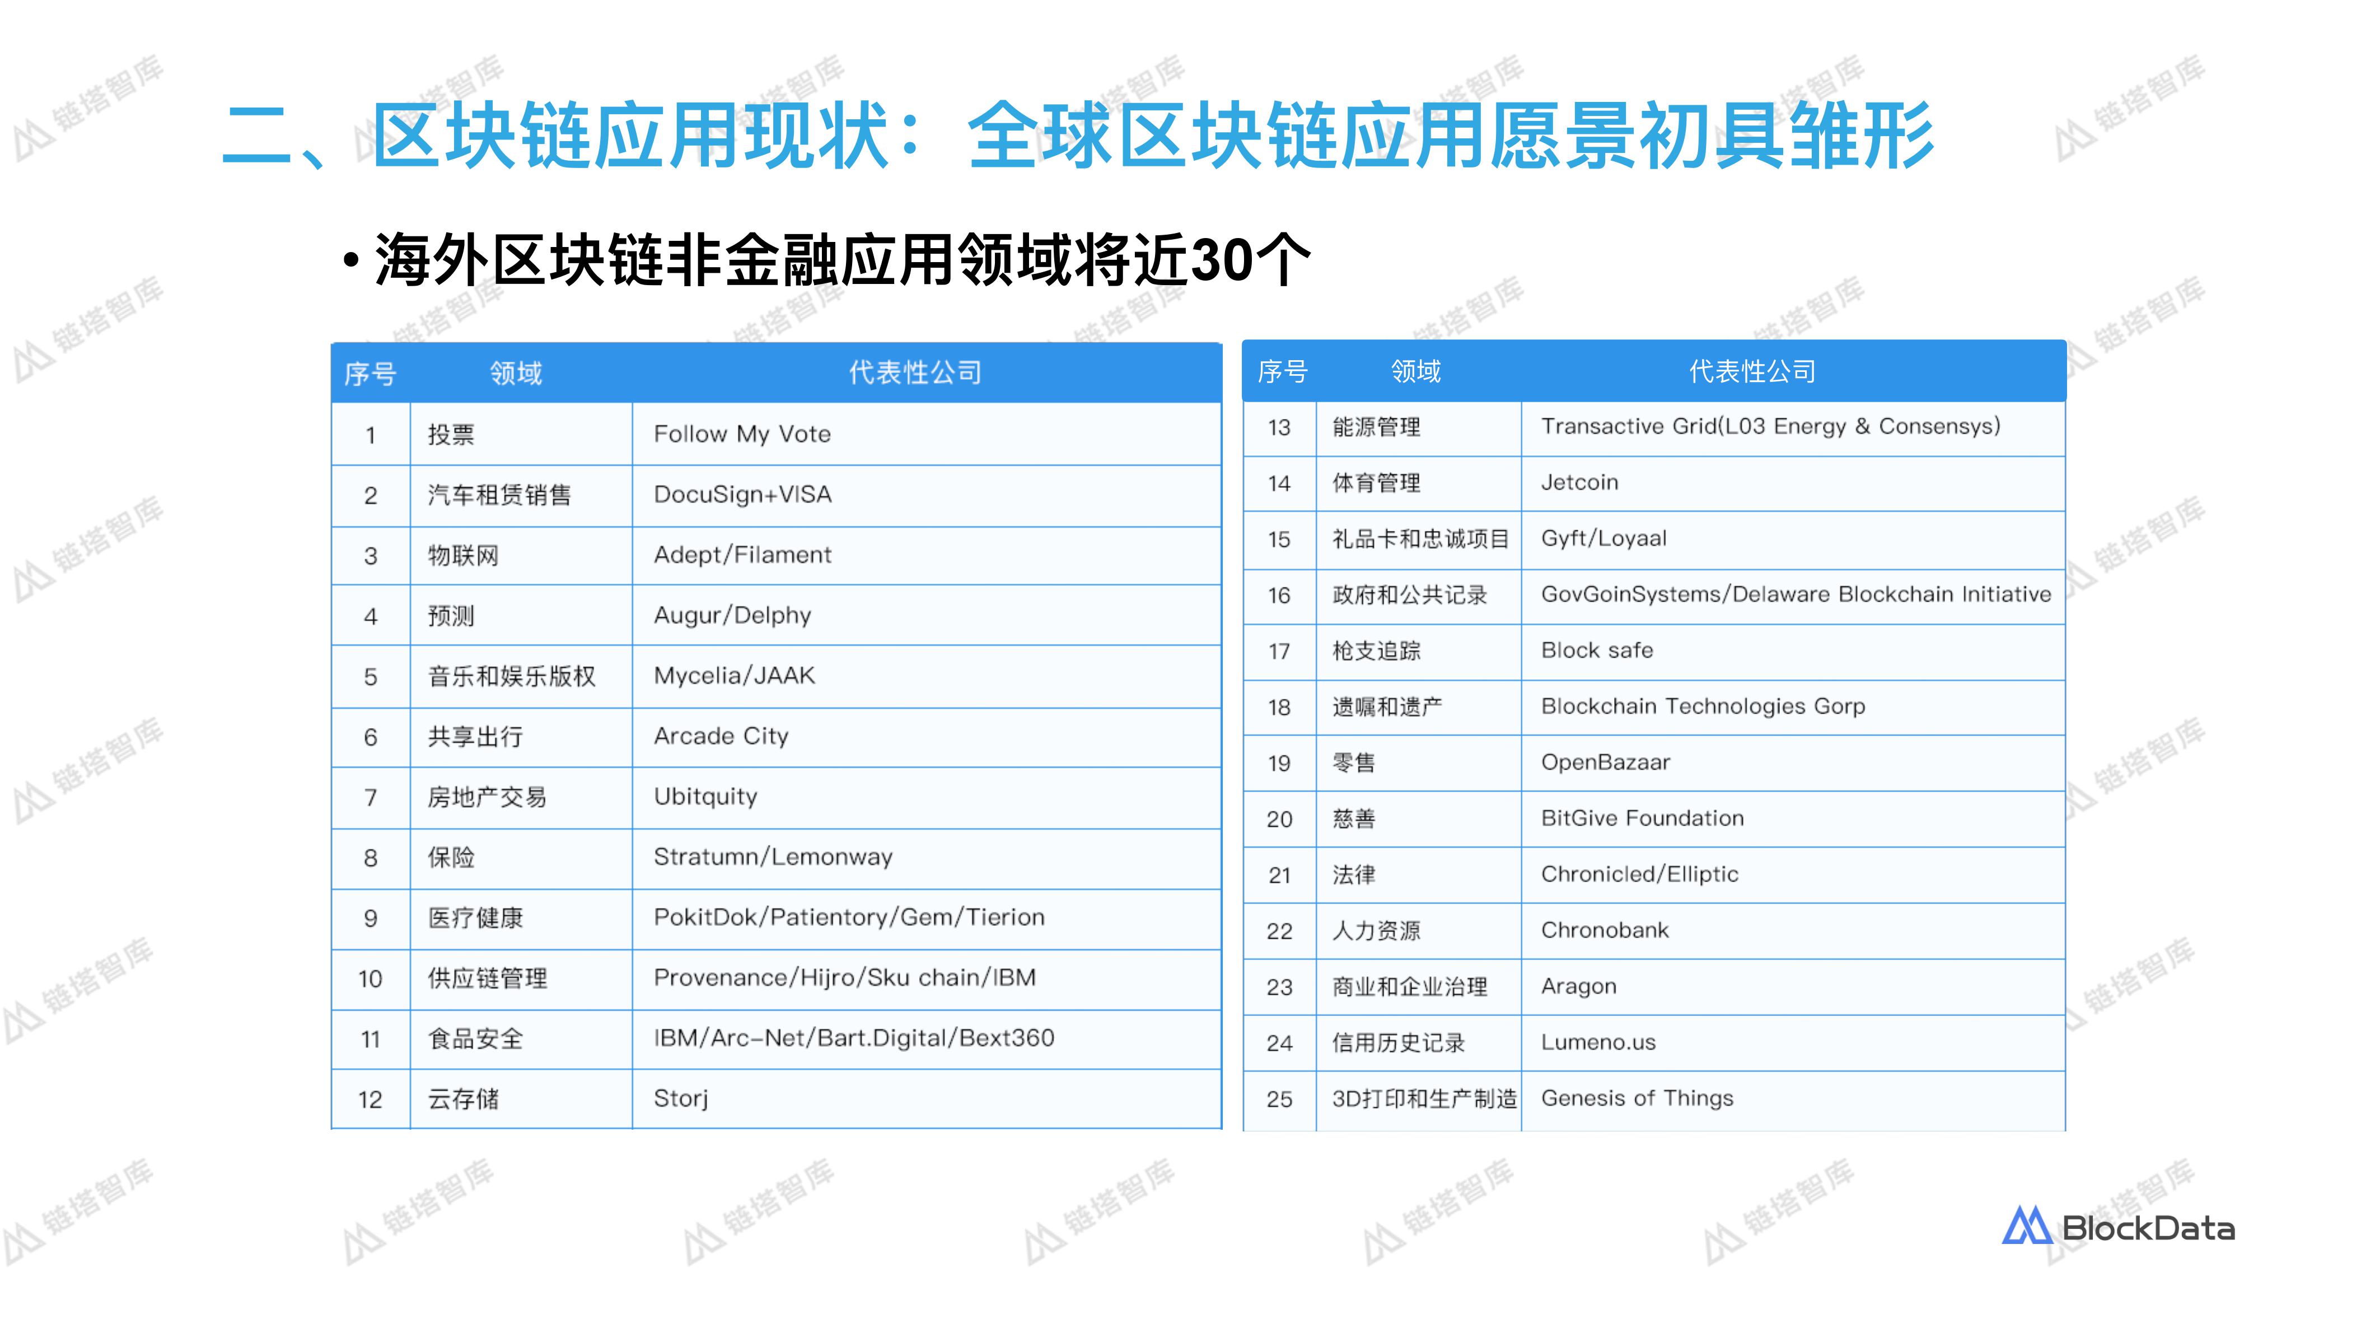Viewport: 2361px width, 1328px height.
Task: Click the 'BlockData' wordmark text
Action: [2148, 1229]
